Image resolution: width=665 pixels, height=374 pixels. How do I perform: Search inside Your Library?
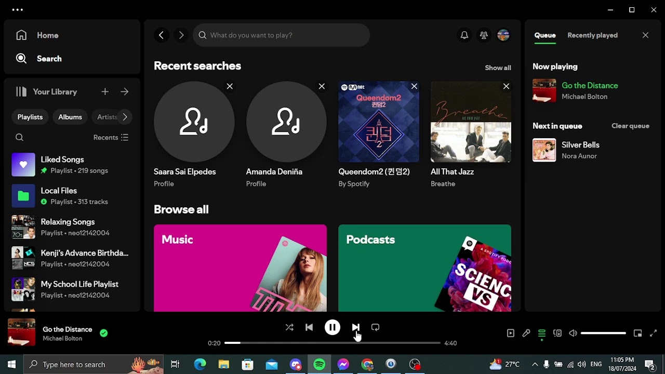(x=20, y=138)
